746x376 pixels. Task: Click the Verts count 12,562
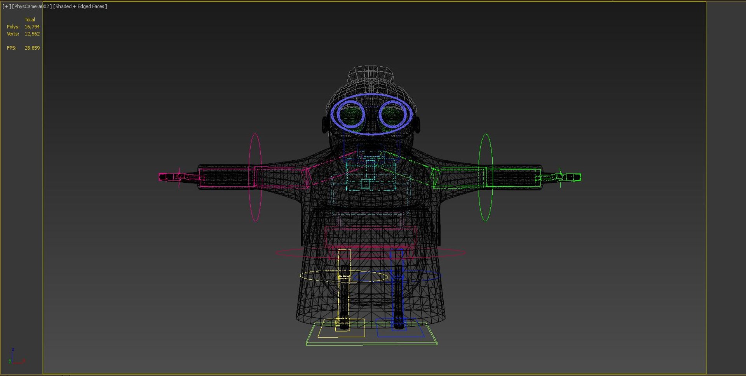(x=32, y=34)
